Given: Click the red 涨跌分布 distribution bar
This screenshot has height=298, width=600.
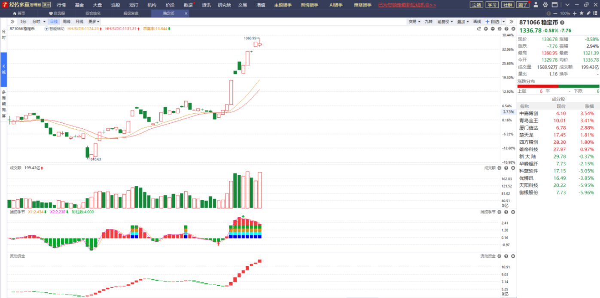Looking at the screenshot, I should (x=537, y=86).
